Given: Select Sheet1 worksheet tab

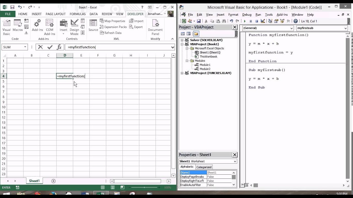Looking at the screenshot, I should (34, 181).
